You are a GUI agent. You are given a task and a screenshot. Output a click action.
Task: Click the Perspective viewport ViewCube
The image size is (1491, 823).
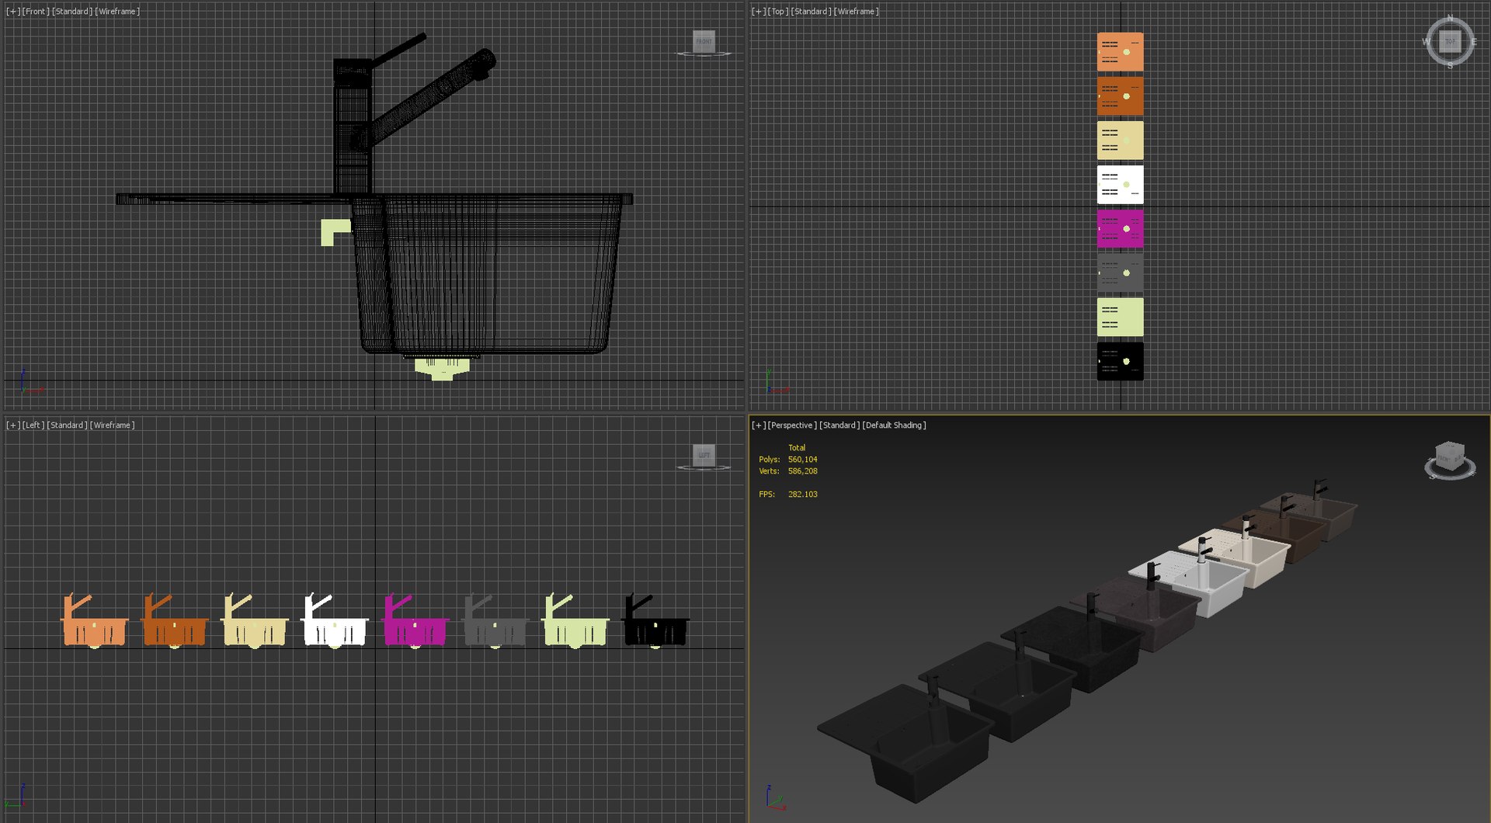point(1449,460)
